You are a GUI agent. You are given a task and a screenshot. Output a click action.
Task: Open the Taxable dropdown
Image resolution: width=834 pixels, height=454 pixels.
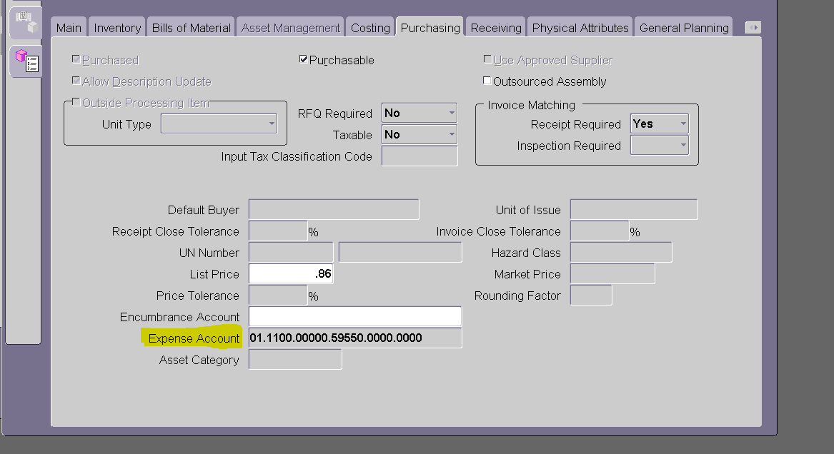tap(451, 134)
